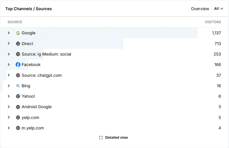Viewport: 229px width, 148px height.
Task: Click the 713 visitors value
Action: 218,44
